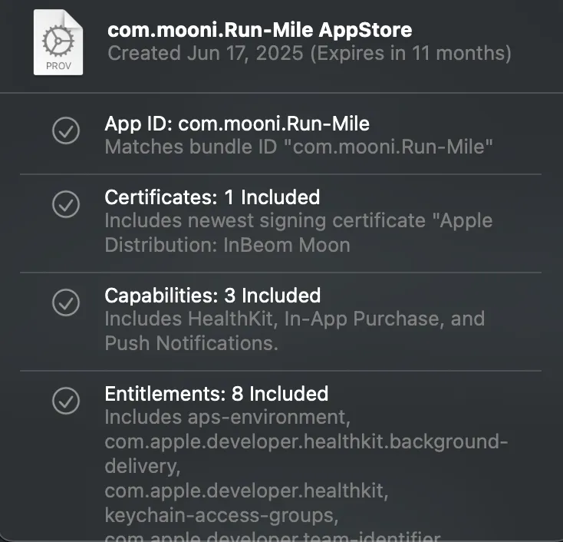The height and width of the screenshot is (542, 563).
Task: Click the PROV provisioning profile file icon
Action: (58, 43)
